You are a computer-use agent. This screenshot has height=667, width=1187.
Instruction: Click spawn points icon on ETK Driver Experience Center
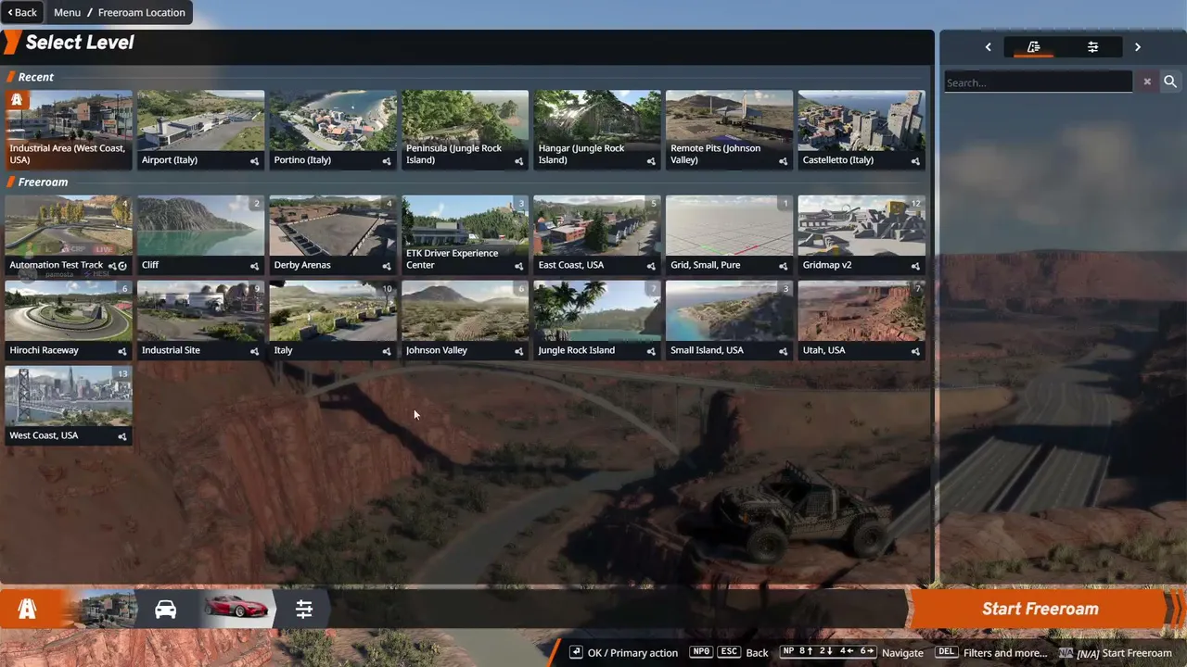pyautogui.click(x=519, y=266)
